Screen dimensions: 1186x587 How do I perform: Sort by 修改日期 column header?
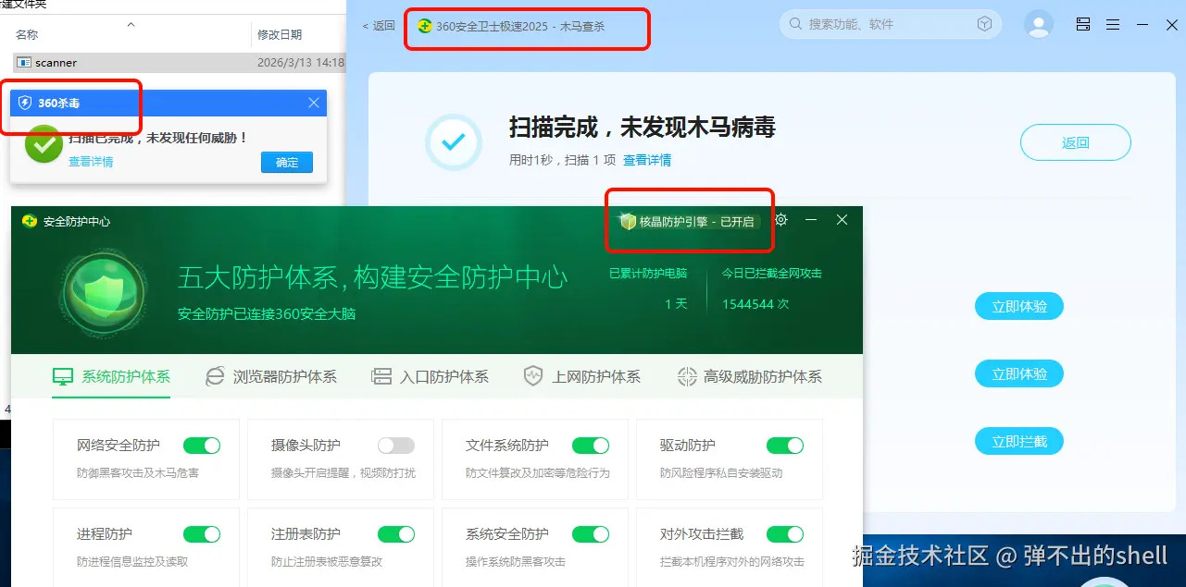tap(280, 34)
